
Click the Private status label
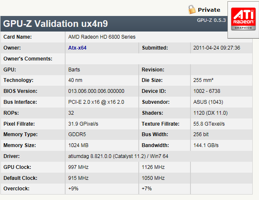point(209,10)
